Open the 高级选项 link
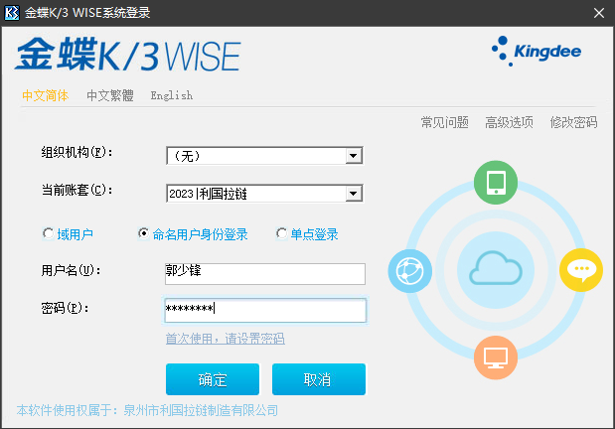 [509, 122]
